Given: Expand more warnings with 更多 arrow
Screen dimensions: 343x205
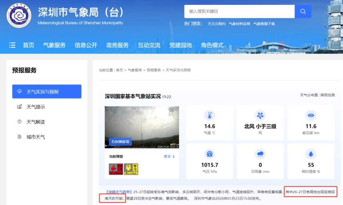Looking at the screenshot, I should click(169, 156).
